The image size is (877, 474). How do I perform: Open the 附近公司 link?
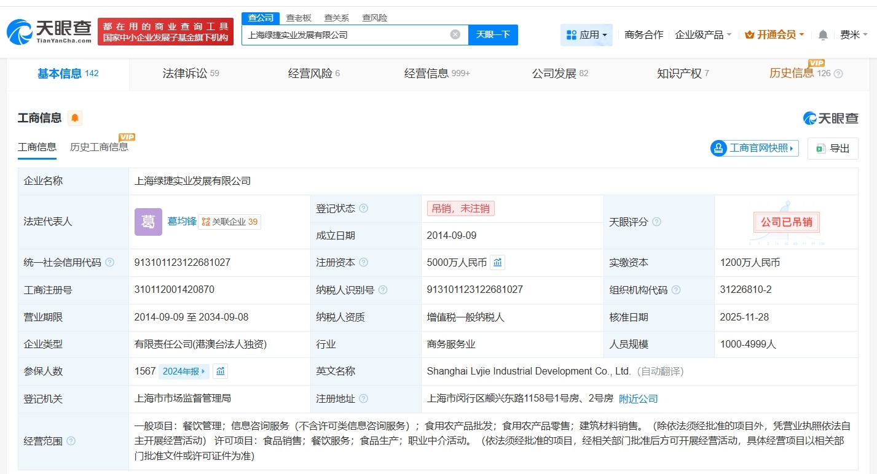tap(639, 398)
